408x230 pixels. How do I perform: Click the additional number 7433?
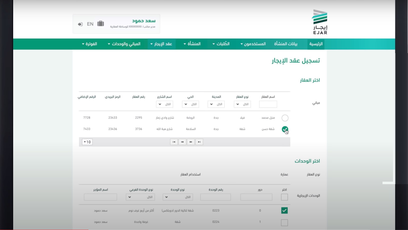pyautogui.click(x=87, y=129)
